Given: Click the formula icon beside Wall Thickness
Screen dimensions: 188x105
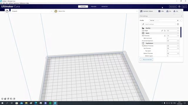Looking at the screenshot, I should [x=165, y=36].
